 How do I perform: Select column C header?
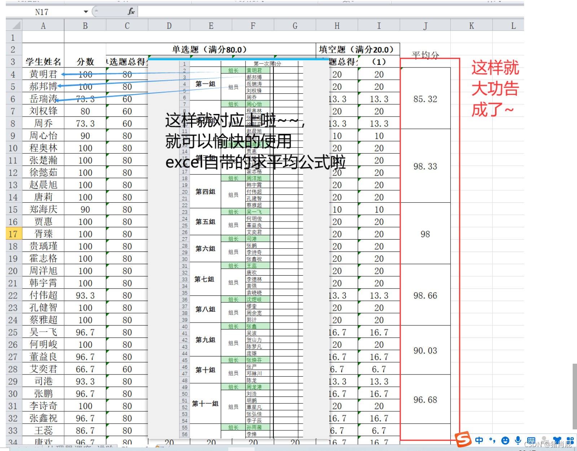[127, 26]
